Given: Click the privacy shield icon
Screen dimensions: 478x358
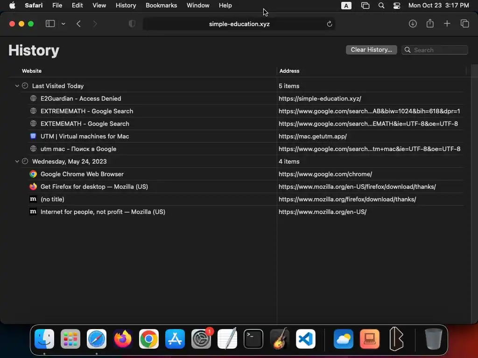Looking at the screenshot, I should tap(132, 24).
